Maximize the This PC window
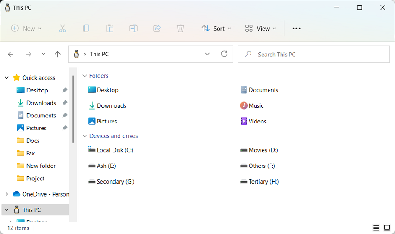The height and width of the screenshot is (234, 395). click(359, 7)
